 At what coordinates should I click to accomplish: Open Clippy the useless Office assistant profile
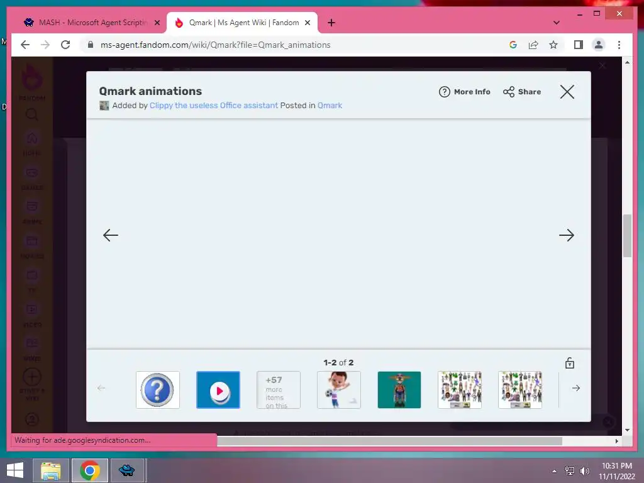pyautogui.click(x=214, y=106)
